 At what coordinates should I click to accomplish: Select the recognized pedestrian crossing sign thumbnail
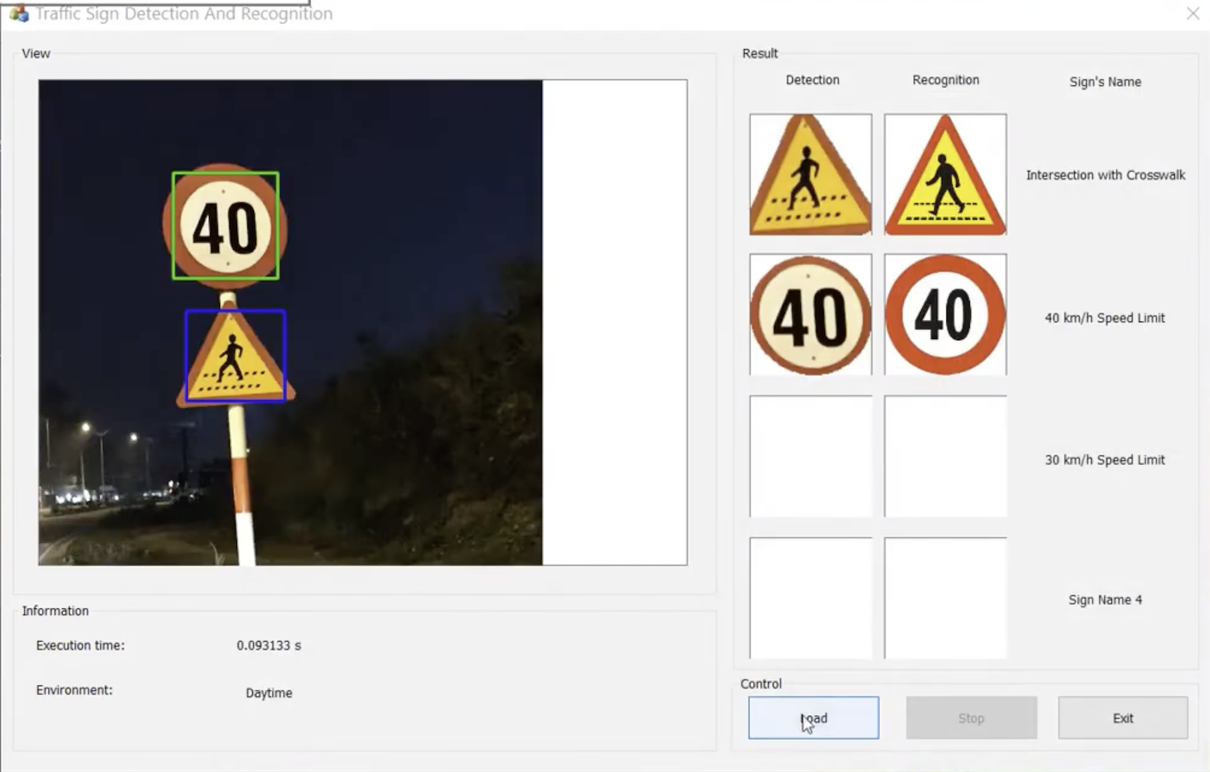coord(945,174)
